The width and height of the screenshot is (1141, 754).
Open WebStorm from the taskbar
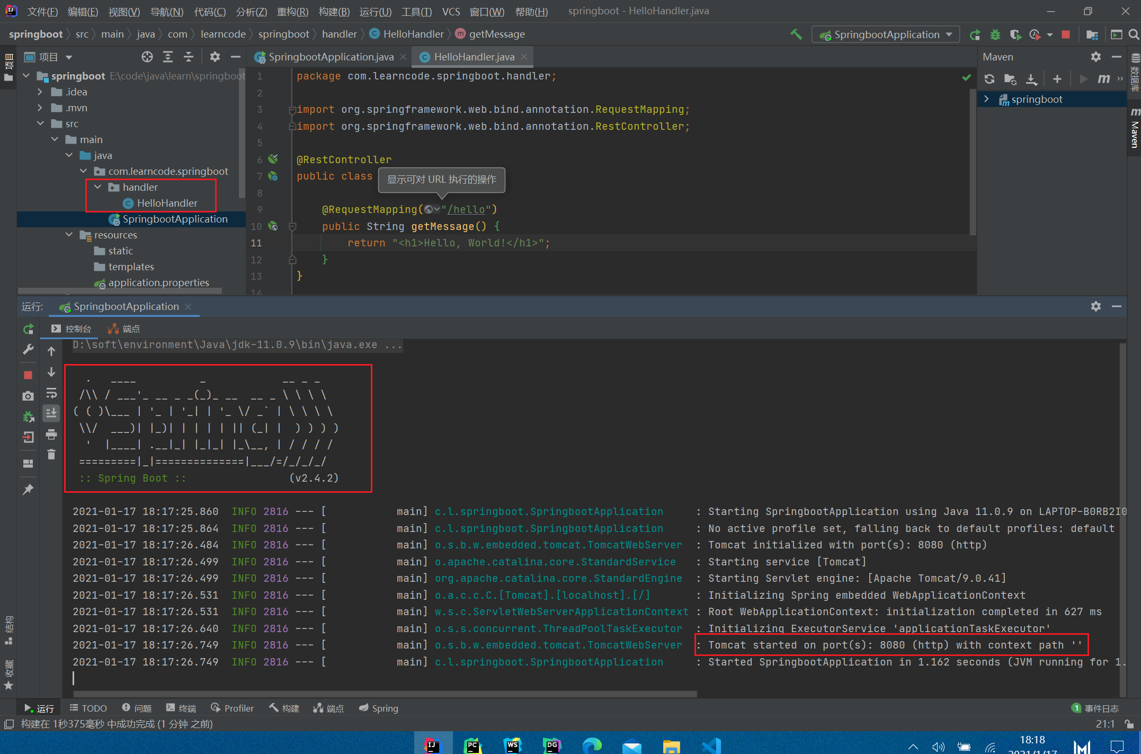point(512,746)
